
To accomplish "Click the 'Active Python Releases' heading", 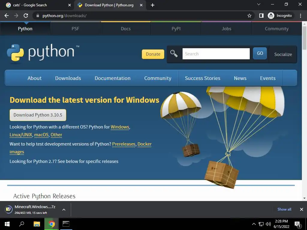I will (x=44, y=196).
